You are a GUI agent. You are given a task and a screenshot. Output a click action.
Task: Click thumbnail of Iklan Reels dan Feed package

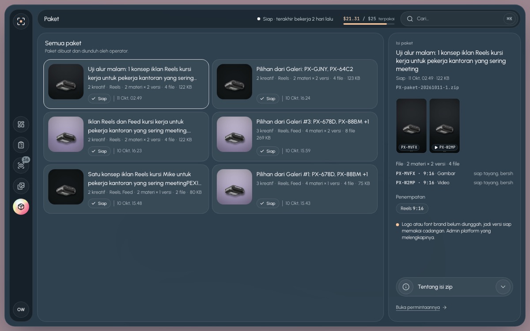pos(66,134)
